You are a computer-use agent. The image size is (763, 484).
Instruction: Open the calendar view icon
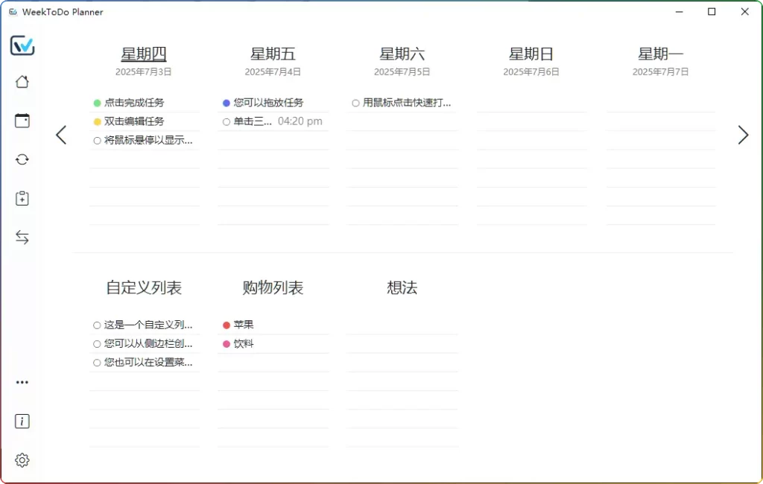[x=22, y=121]
